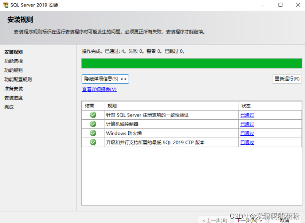Click green check icon for SQL 2019 CTP rule

point(93,142)
